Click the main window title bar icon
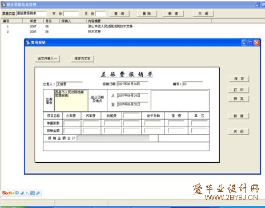This screenshot has width=265, height=208. tap(3, 5)
